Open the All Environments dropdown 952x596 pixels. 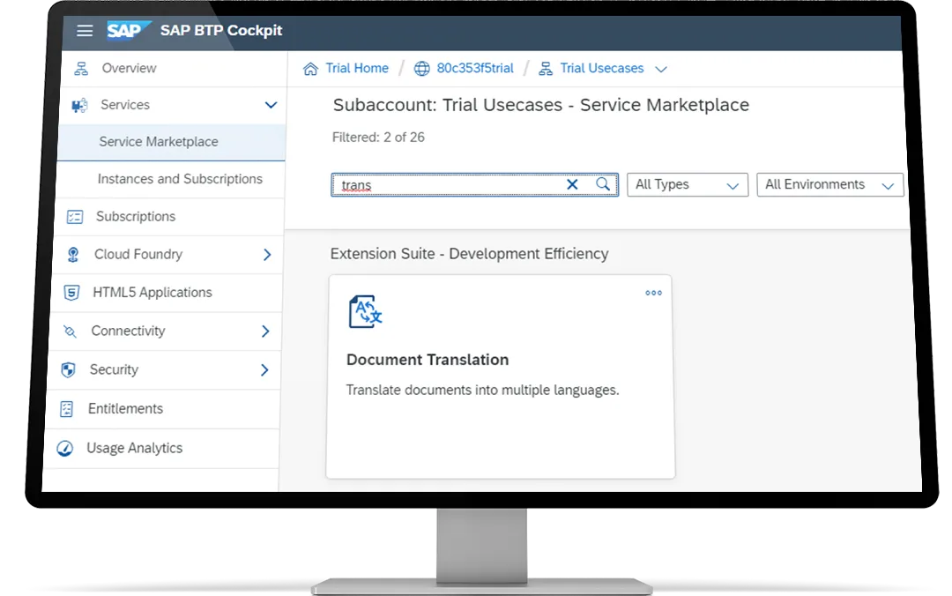[829, 184]
